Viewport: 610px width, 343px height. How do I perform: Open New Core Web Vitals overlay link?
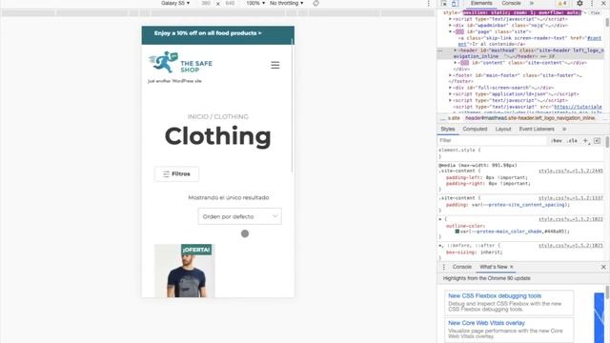click(x=486, y=323)
